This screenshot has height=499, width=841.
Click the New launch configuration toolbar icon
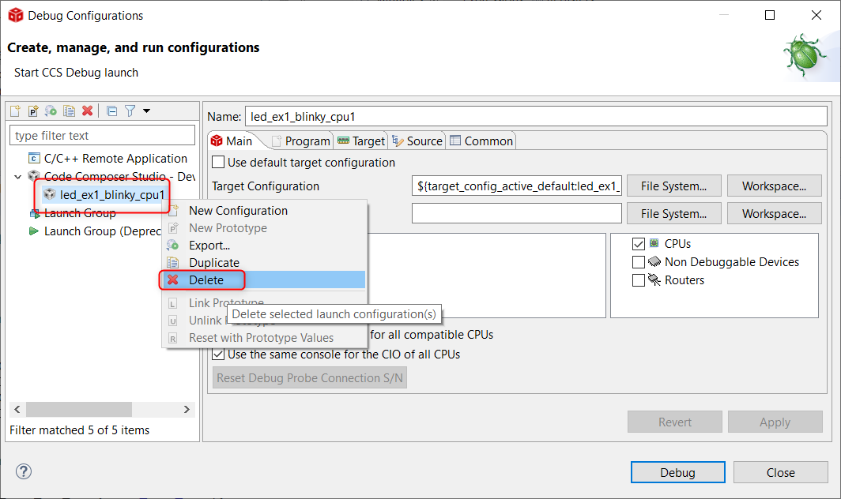click(x=16, y=111)
